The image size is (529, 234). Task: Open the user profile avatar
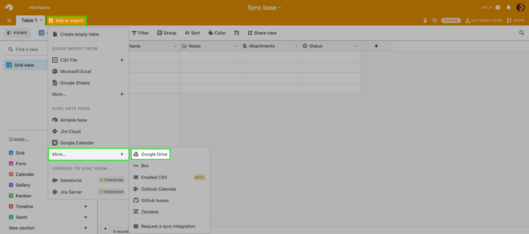(x=520, y=7)
